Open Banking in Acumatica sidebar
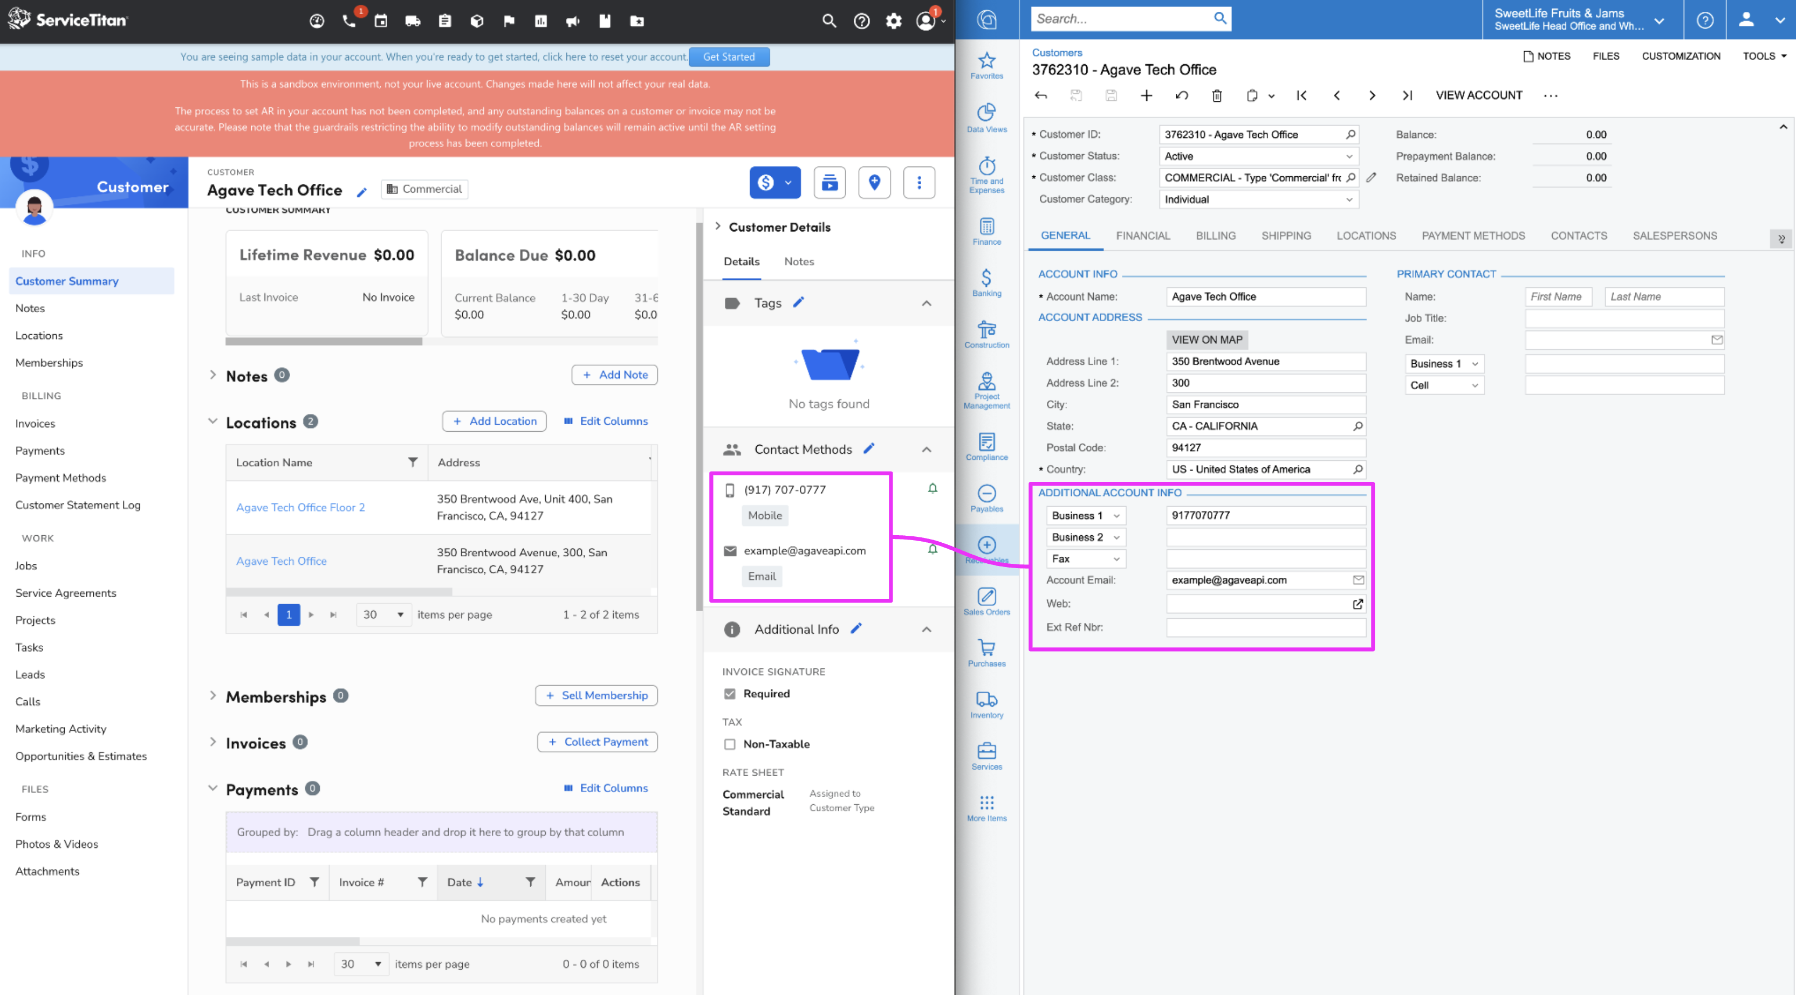This screenshot has height=995, width=1796. 986,282
